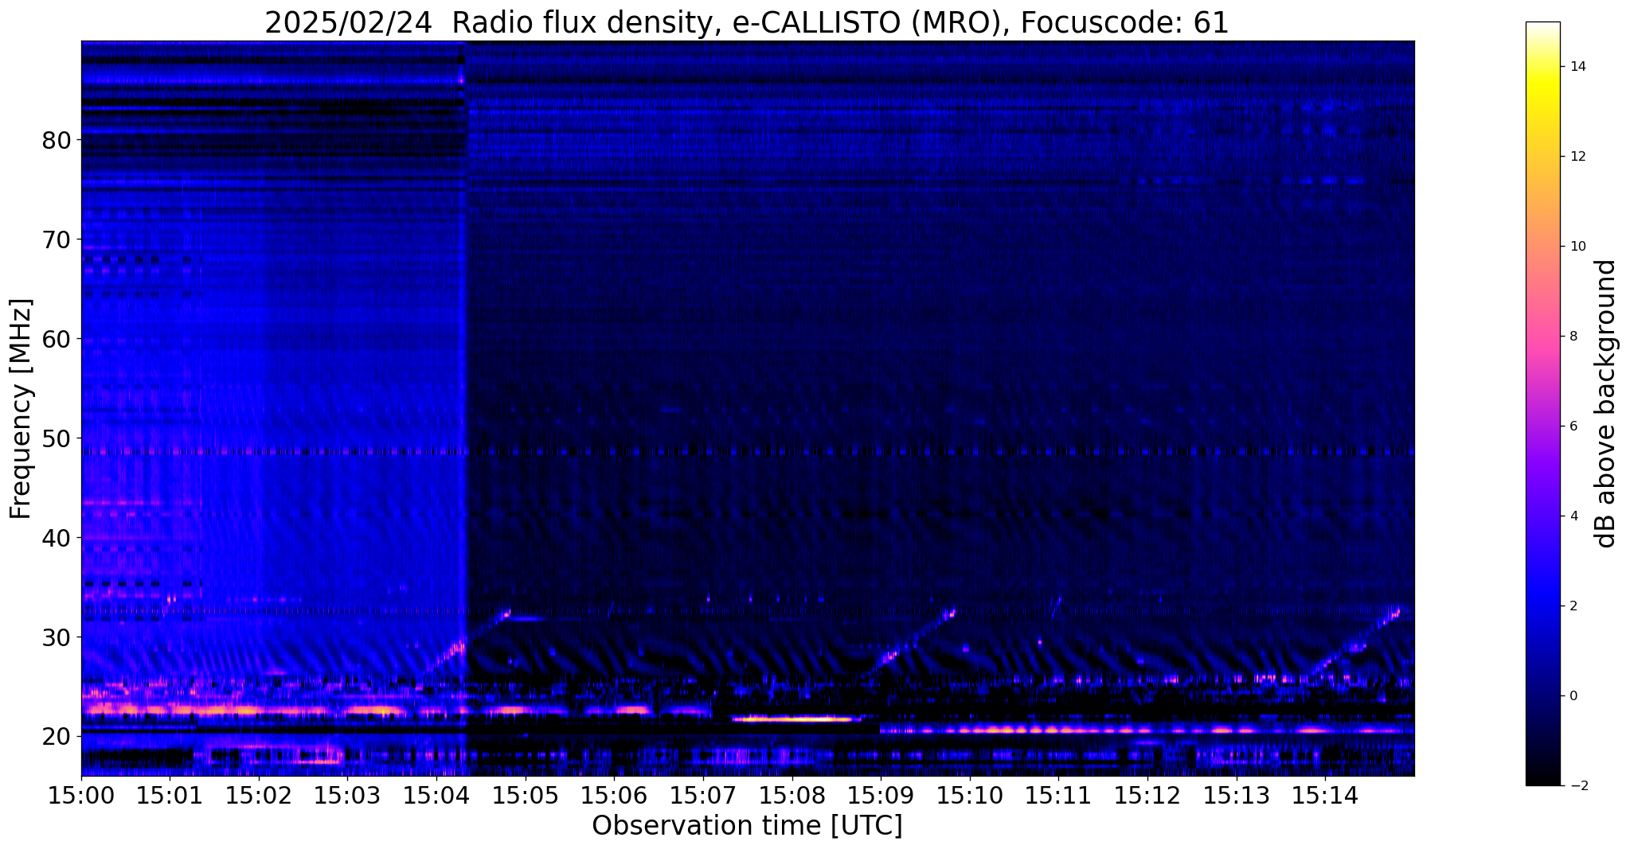Click the 40 MHz frequency tick label
The image size is (1630, 849).
pos(56,538)
